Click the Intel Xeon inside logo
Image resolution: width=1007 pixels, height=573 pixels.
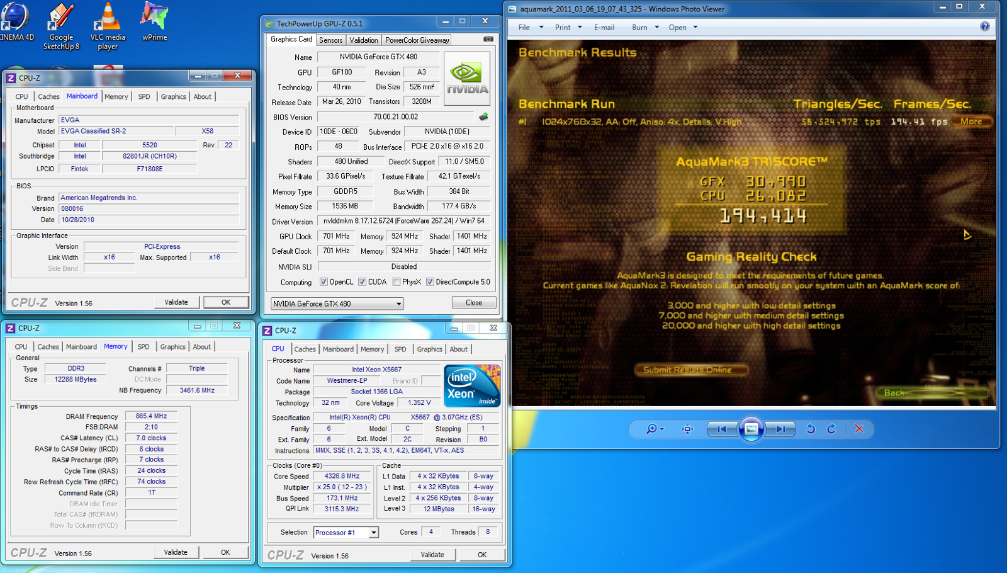click(x=472, y=385)
